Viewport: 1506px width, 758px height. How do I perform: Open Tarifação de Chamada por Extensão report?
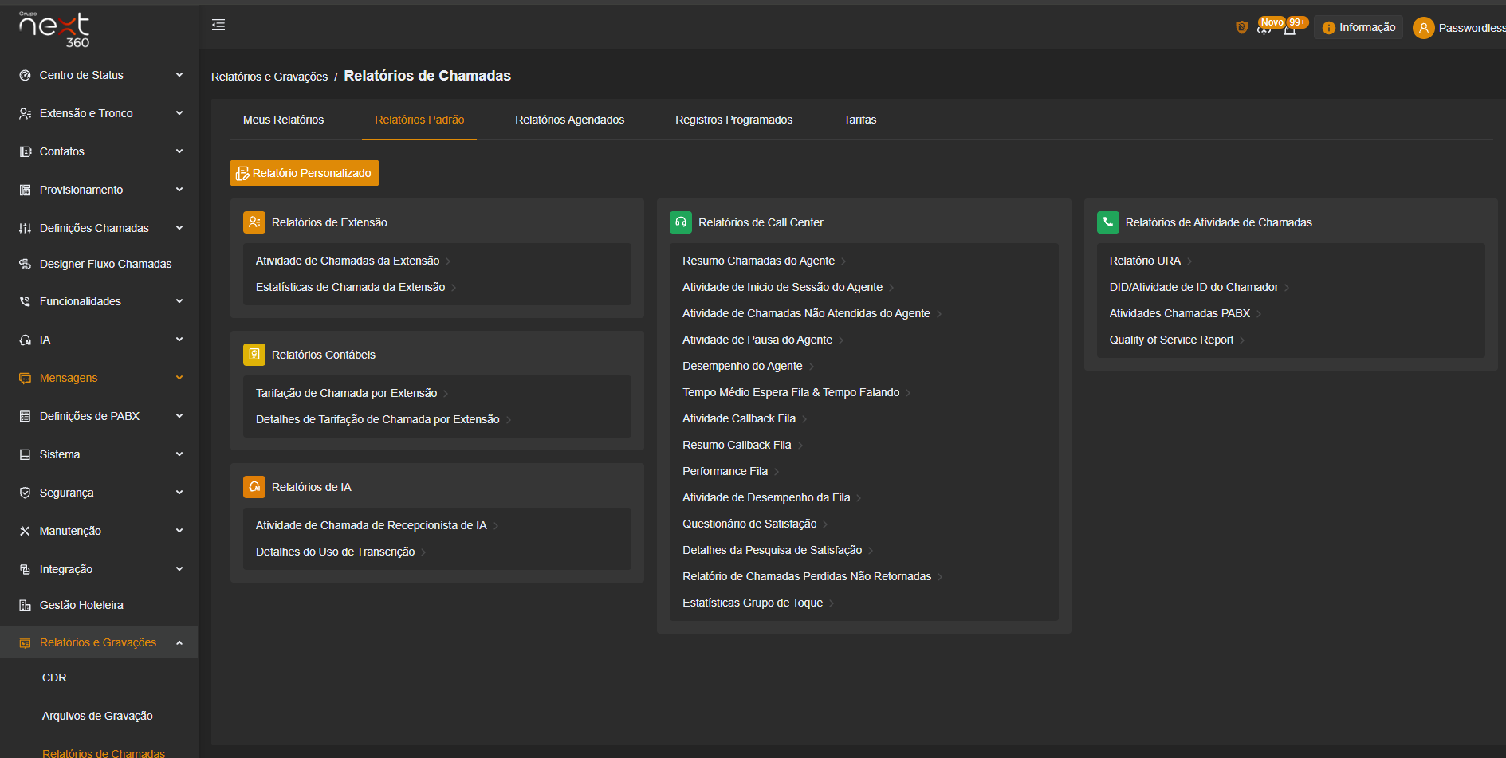pos(347,393)
